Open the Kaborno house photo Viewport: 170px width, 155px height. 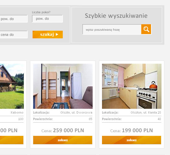click(12, 86)
